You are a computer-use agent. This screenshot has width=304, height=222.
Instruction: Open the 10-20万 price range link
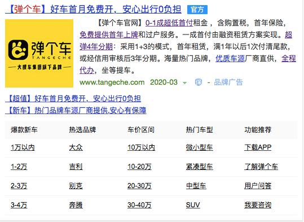139,167
